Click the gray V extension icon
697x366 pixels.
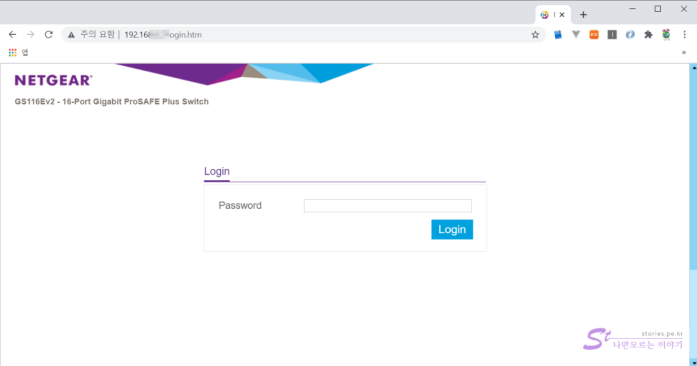click(576, 35)
